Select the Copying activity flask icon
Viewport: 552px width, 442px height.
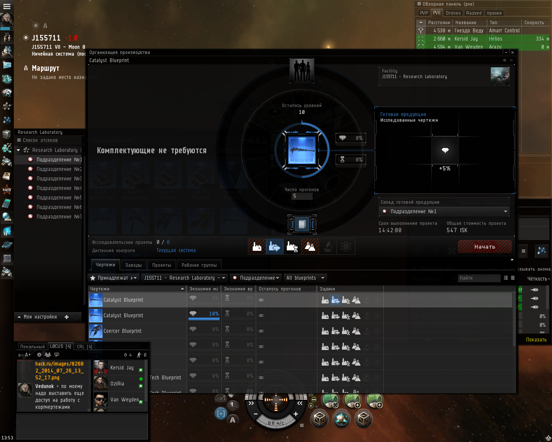pyautogui.click(x=310, y=246)
